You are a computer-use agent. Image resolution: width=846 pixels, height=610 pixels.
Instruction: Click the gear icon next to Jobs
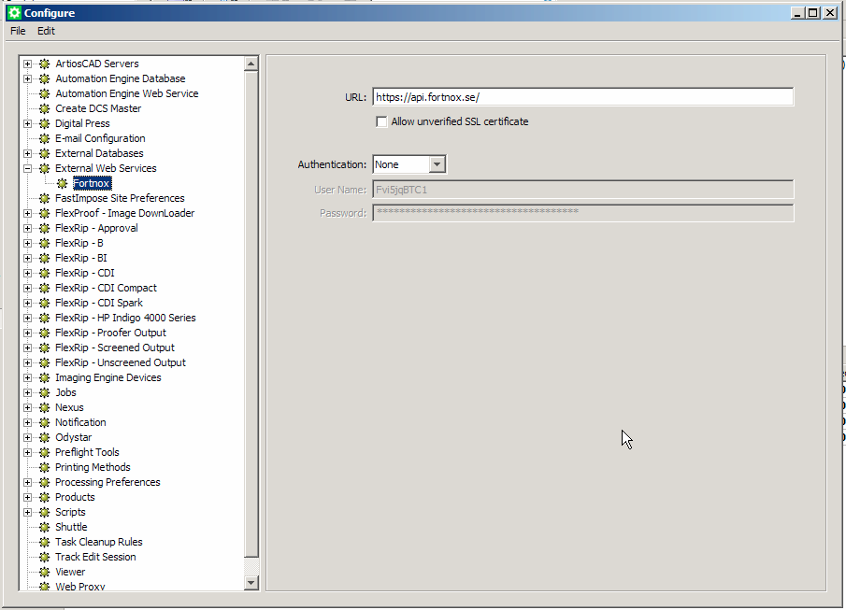[x=44, y=392]
